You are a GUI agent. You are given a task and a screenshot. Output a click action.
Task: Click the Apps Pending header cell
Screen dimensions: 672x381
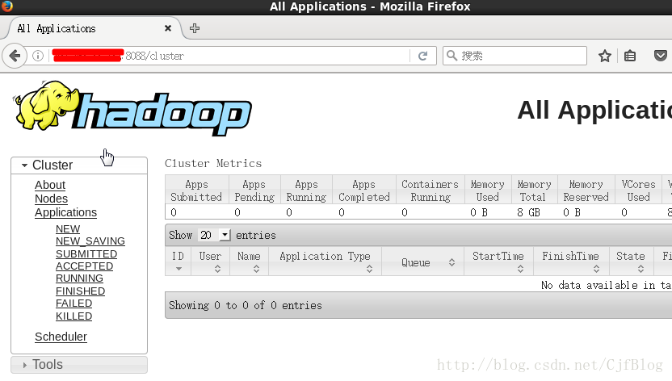(254, 190)
